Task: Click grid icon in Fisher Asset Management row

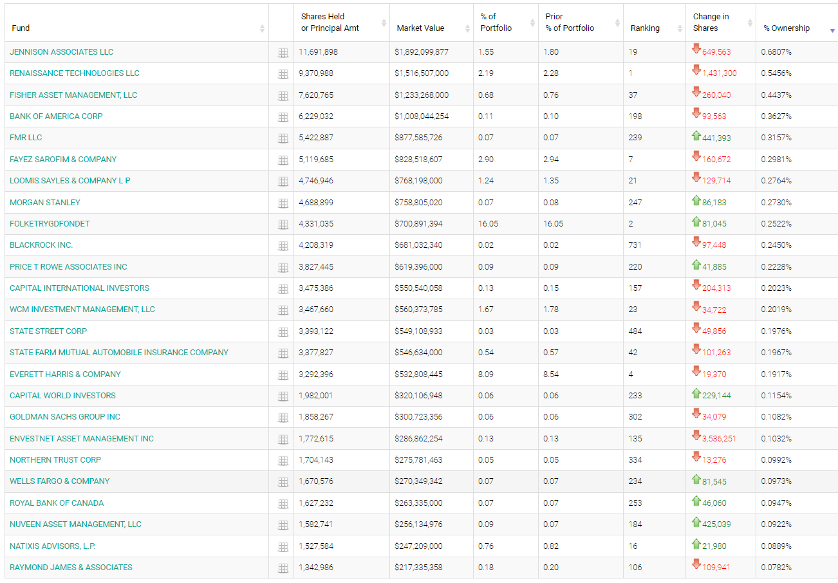Action: [283, 96]
